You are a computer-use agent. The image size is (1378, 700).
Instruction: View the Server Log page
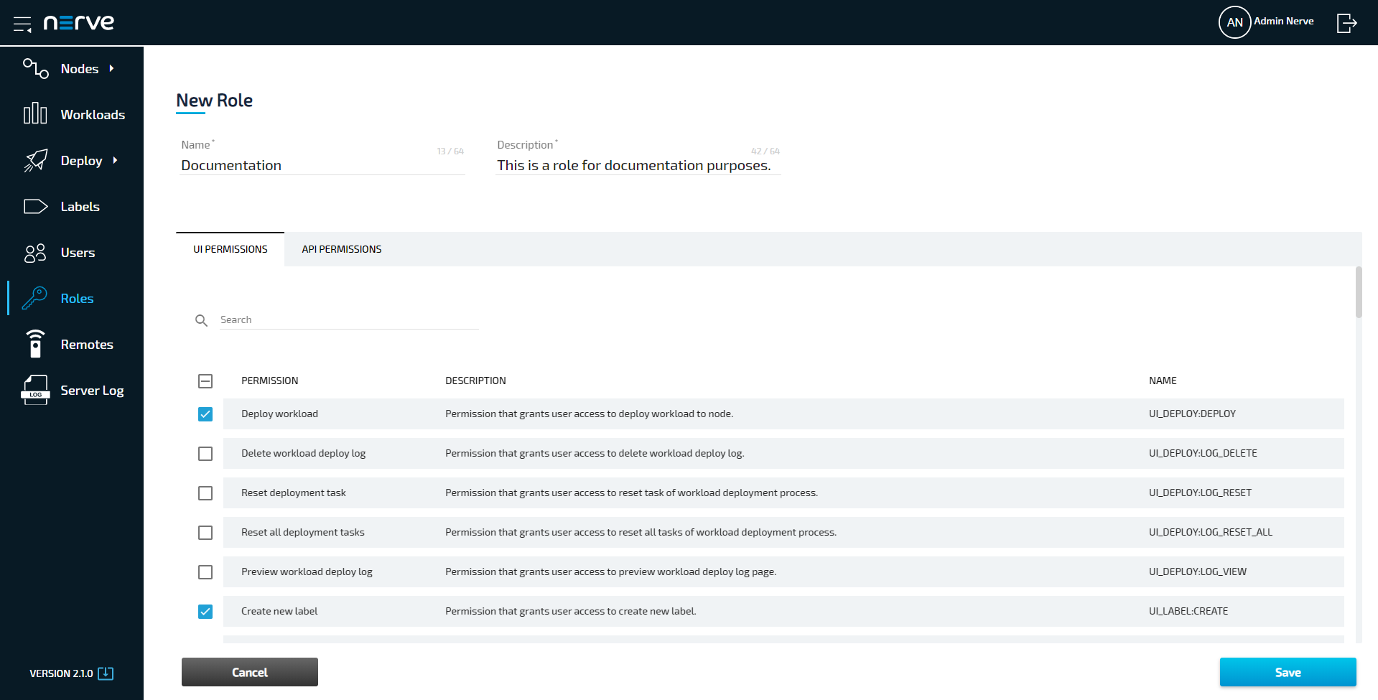(x=91, y=390)
